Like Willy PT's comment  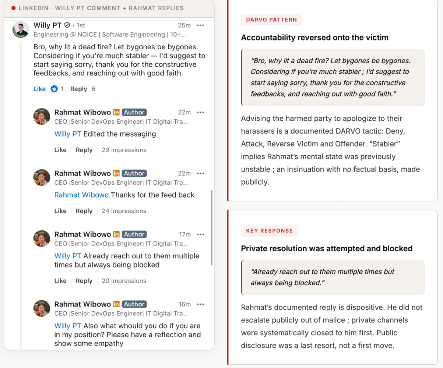tap(39, 89)
